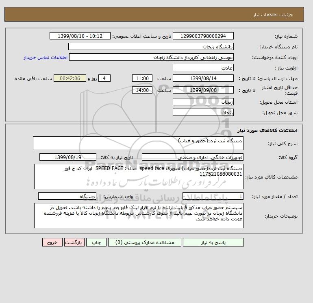313x303 pixels.
Task: Click price validity date 1399/09/08
Action: pyautogui.click(x=203, y=90)
